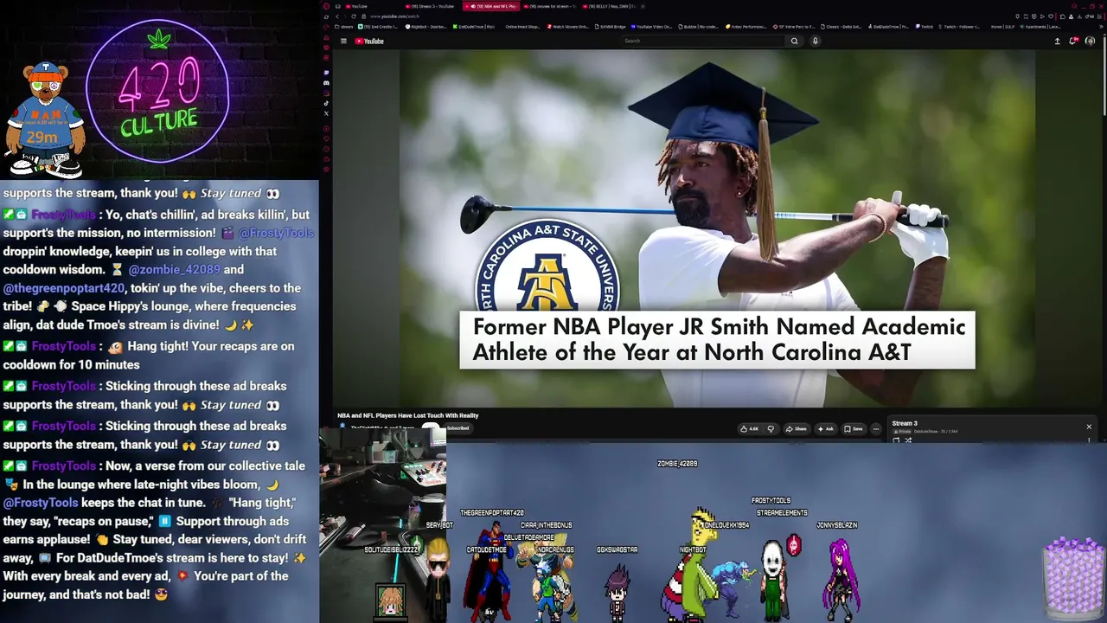The height and width of the screenshot is (623, 1107).
Task: Open the YouTube account avatar menu
Action: click(x=1090, y=41)
